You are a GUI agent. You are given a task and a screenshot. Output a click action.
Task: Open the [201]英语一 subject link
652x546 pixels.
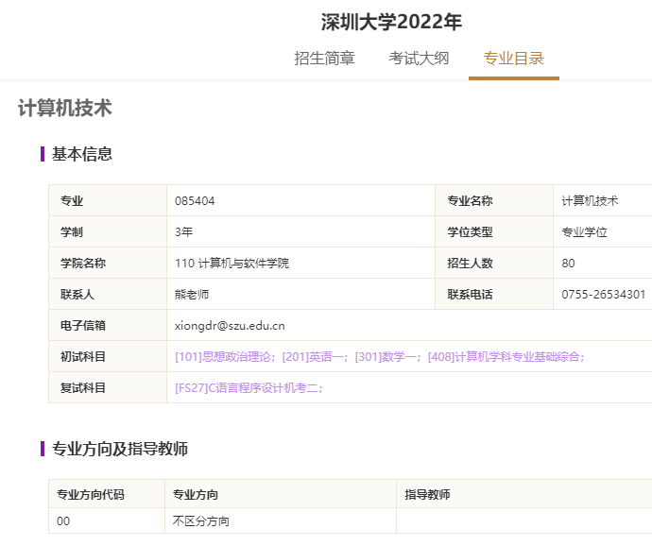(x=313, y=357)
